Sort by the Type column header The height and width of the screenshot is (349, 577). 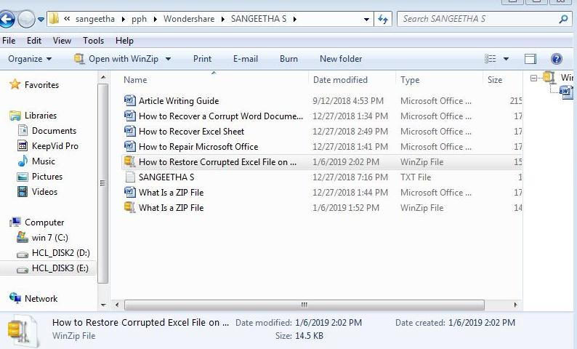click(410, 80)
